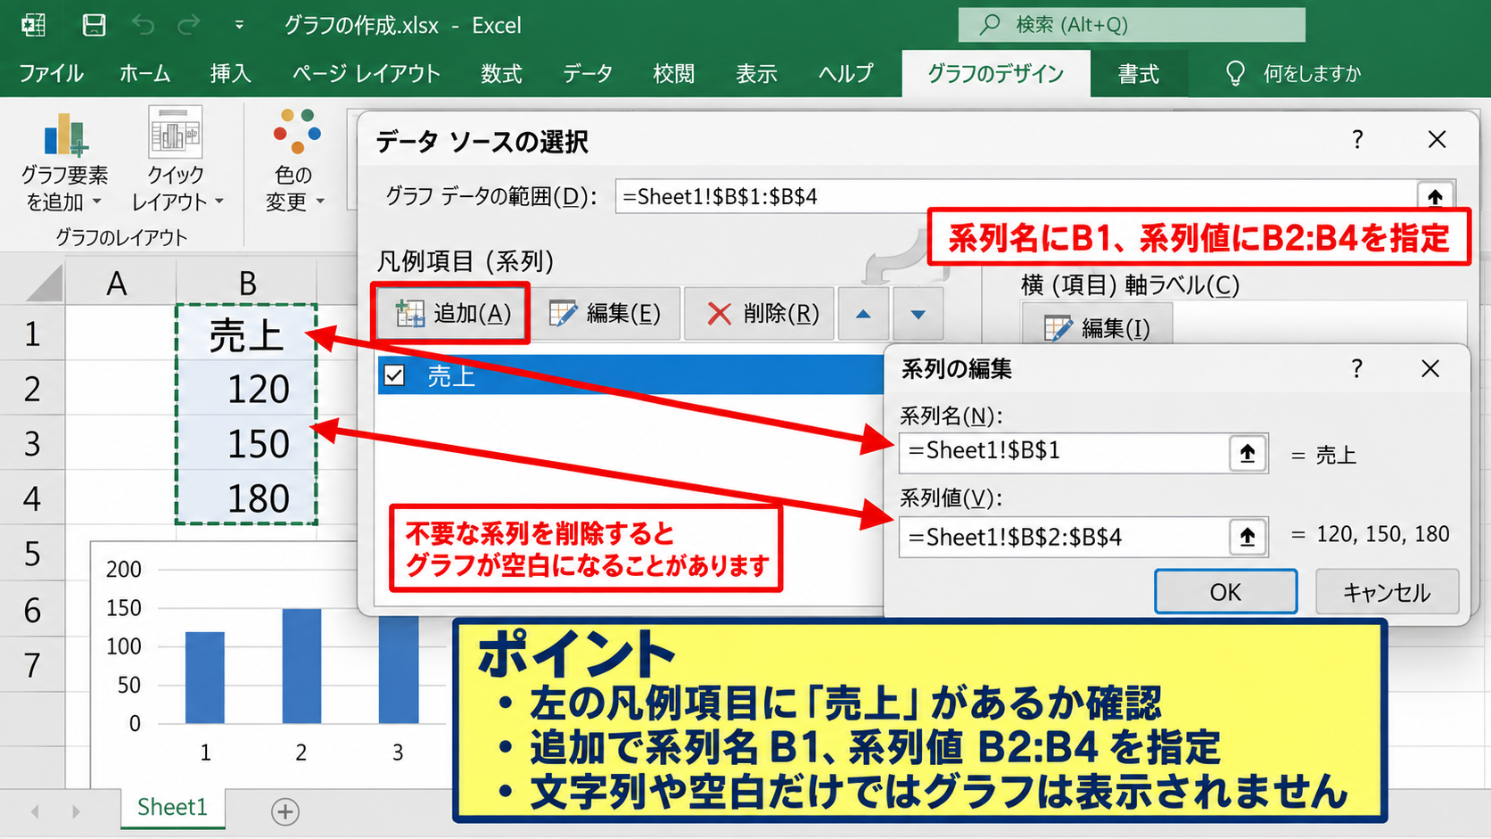Switch to the ホーム tab
The height and width of the screenshot is (839, 1491).
point(144,73)
